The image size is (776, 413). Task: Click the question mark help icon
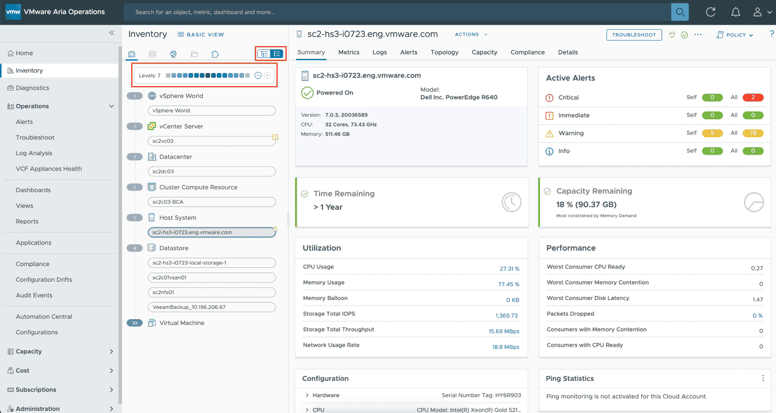point(771,34)
